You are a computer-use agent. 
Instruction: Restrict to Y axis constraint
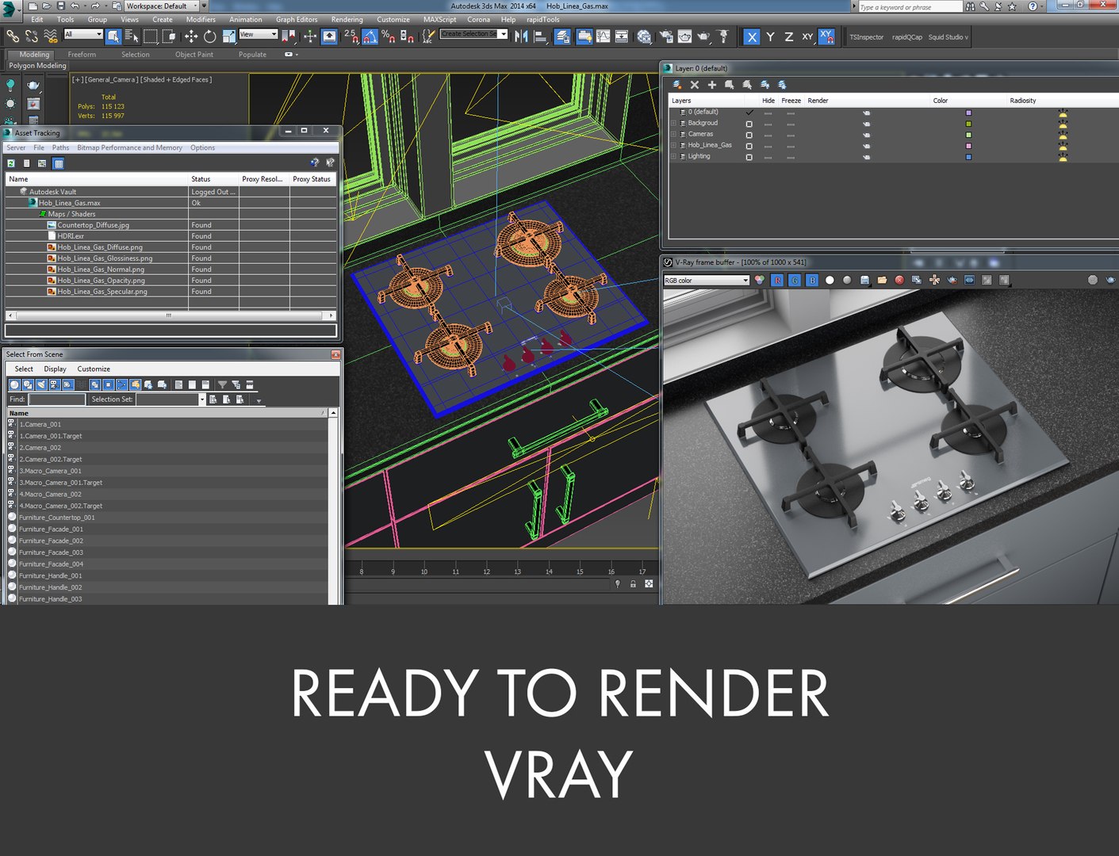click(x=770, y=36)
